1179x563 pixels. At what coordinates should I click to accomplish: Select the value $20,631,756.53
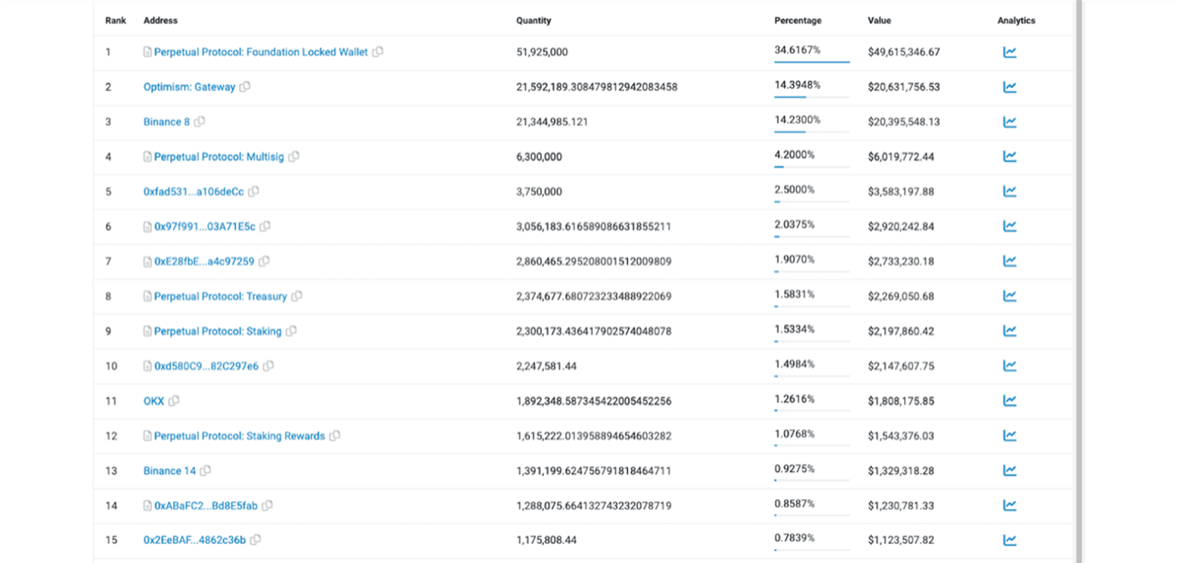[x=904, y=87]
